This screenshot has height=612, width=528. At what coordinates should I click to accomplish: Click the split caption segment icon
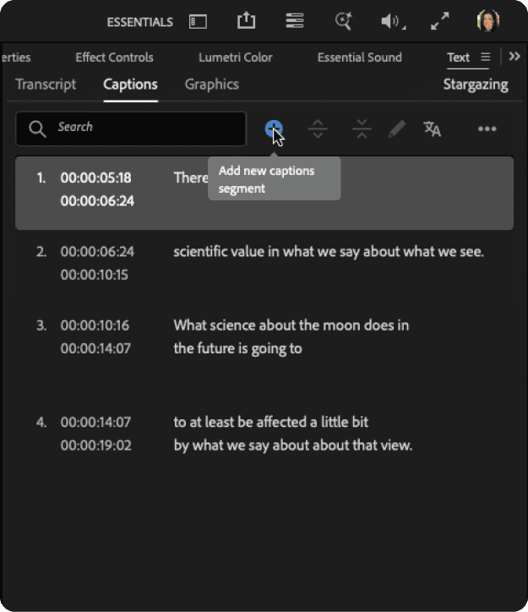tap(318, 128)
